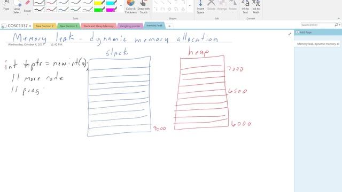Expand the Shapes gallery
Viewport: 342px width, 192px height.
tap(190, 6)
